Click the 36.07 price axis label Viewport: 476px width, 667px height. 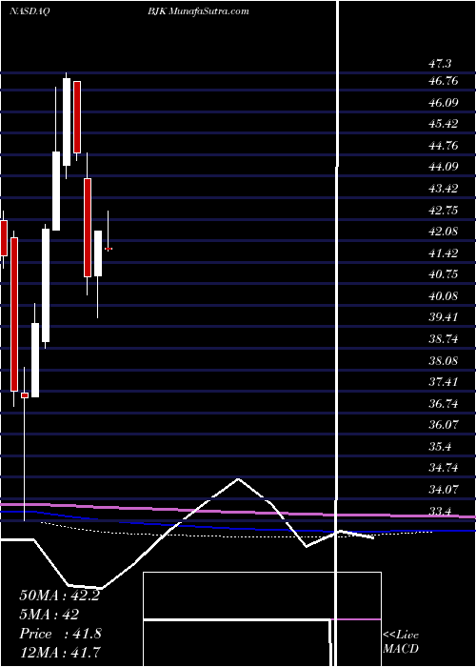pos(443,425)
